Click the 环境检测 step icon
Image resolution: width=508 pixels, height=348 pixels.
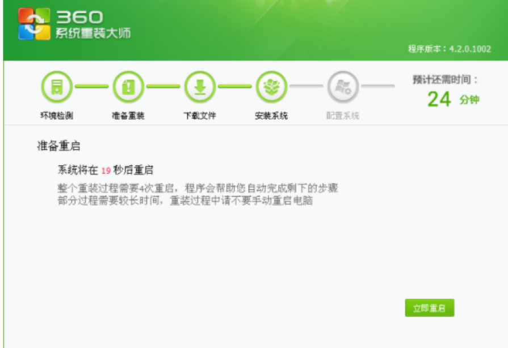57,87
